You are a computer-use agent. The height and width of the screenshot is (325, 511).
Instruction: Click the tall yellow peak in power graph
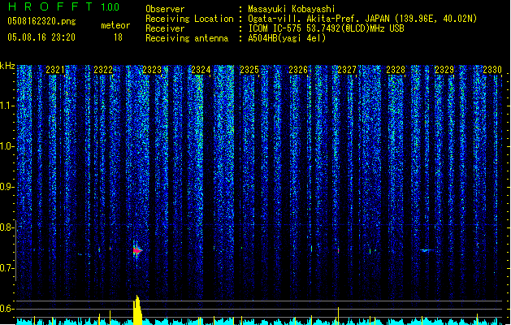point(137,310)
